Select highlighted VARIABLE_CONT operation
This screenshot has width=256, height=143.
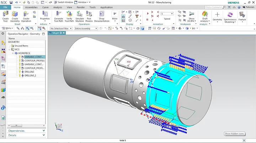[34, 57]
